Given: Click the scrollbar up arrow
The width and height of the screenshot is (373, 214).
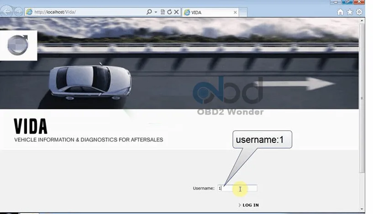Looking at the screenshot, I should tap(362, 21).
